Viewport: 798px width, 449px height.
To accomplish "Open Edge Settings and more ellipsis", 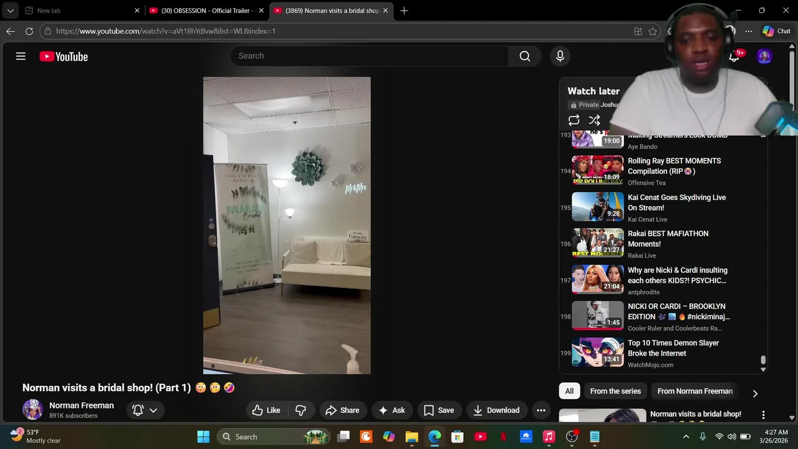I will [749, 31].
